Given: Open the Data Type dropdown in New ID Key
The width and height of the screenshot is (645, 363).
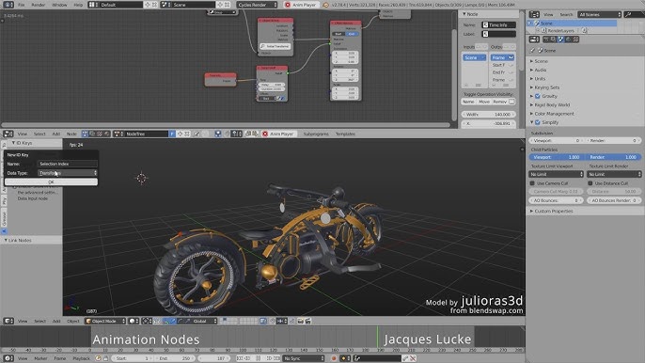Looking at the screenshot, I should tap(68, 173).
